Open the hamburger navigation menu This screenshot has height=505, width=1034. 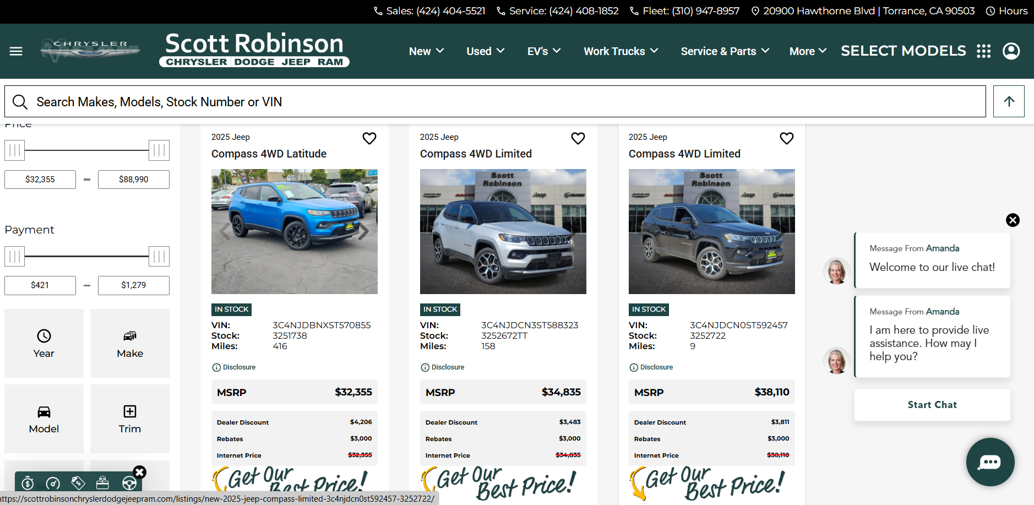16,51
